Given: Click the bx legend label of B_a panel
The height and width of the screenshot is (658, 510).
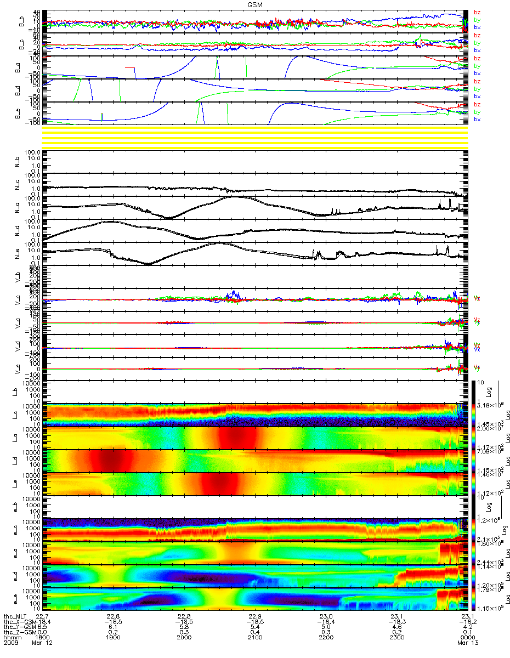Looking at the screenshot, I should tap(477, 73).
